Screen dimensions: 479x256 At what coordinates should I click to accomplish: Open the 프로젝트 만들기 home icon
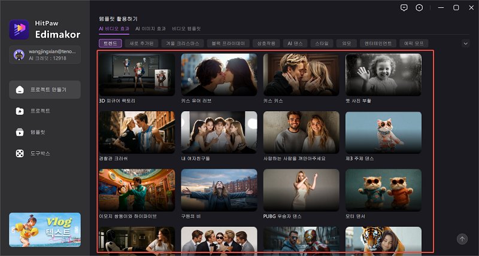tap(20, 90)
